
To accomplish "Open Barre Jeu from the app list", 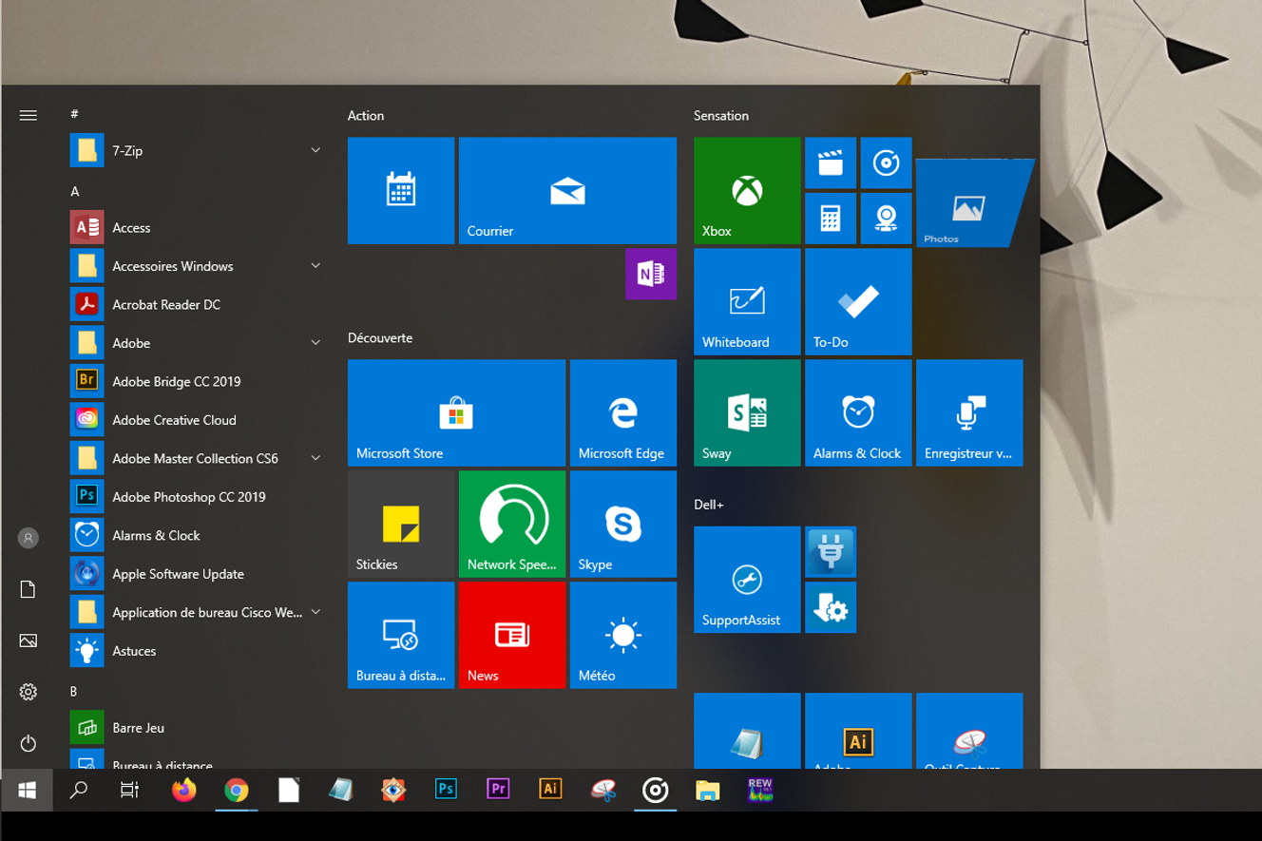I will tap(198, 728).
